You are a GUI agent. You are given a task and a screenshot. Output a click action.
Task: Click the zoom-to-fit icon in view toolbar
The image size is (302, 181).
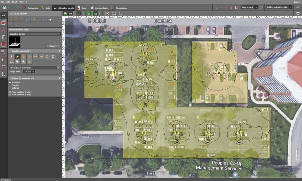107,14
